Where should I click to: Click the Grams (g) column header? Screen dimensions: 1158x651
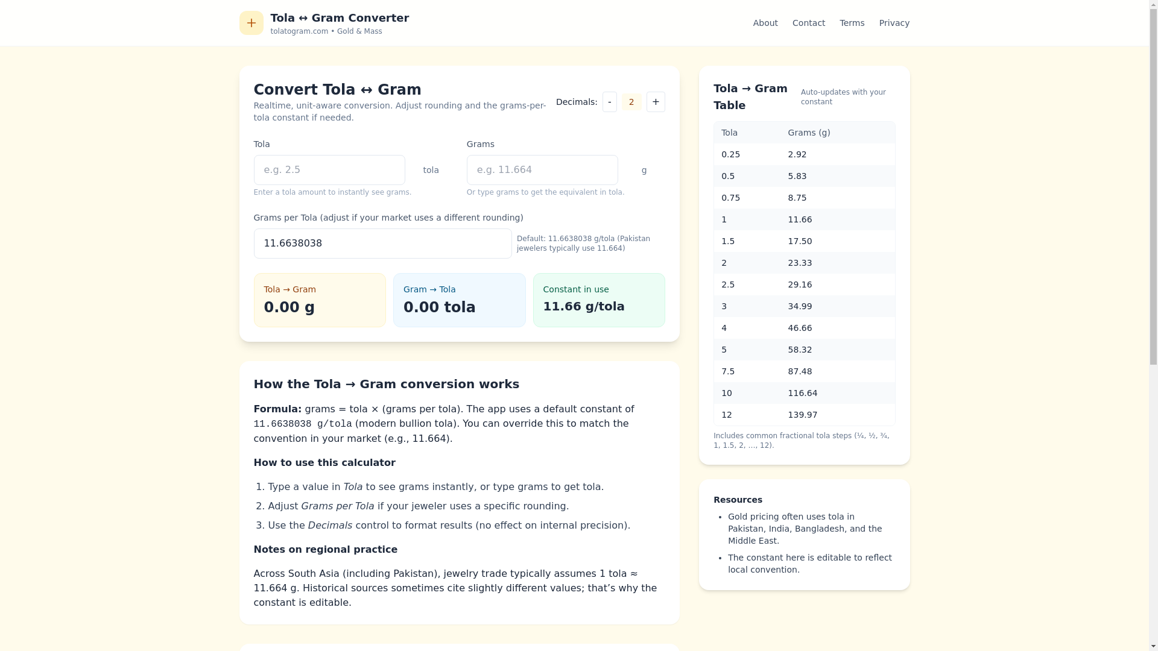[x=809, y=133]
